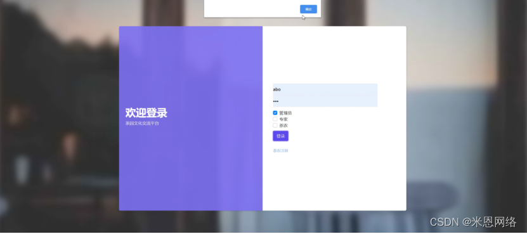Click the blue 确定 confirm button

(x=308, y=9)
